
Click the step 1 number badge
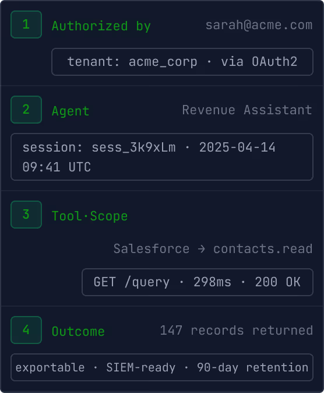(x=26, y=24)
